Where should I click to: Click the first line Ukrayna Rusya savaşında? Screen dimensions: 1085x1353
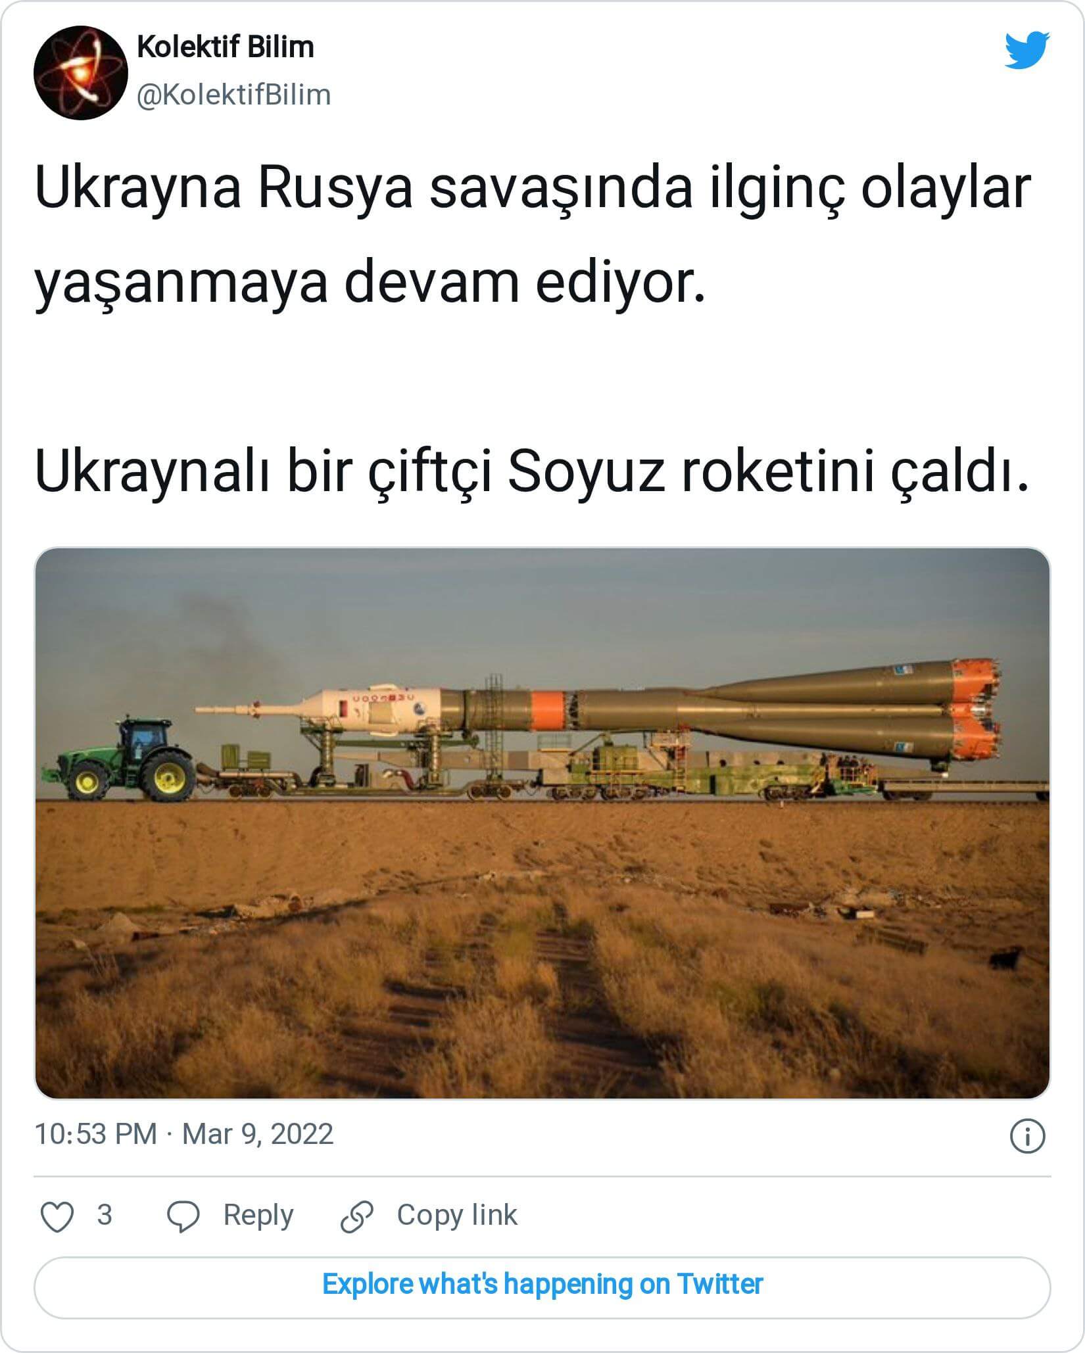tap(533, 189)
